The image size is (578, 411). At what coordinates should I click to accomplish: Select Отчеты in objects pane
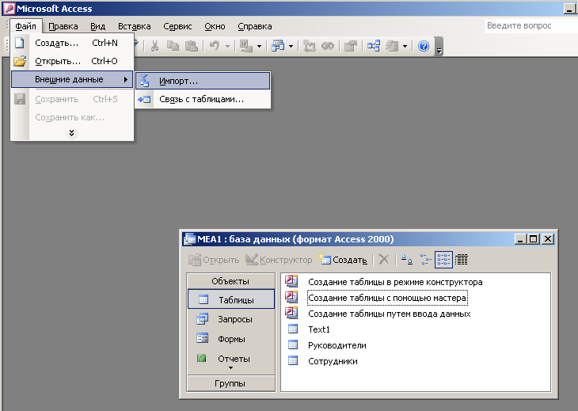point(231,358)
